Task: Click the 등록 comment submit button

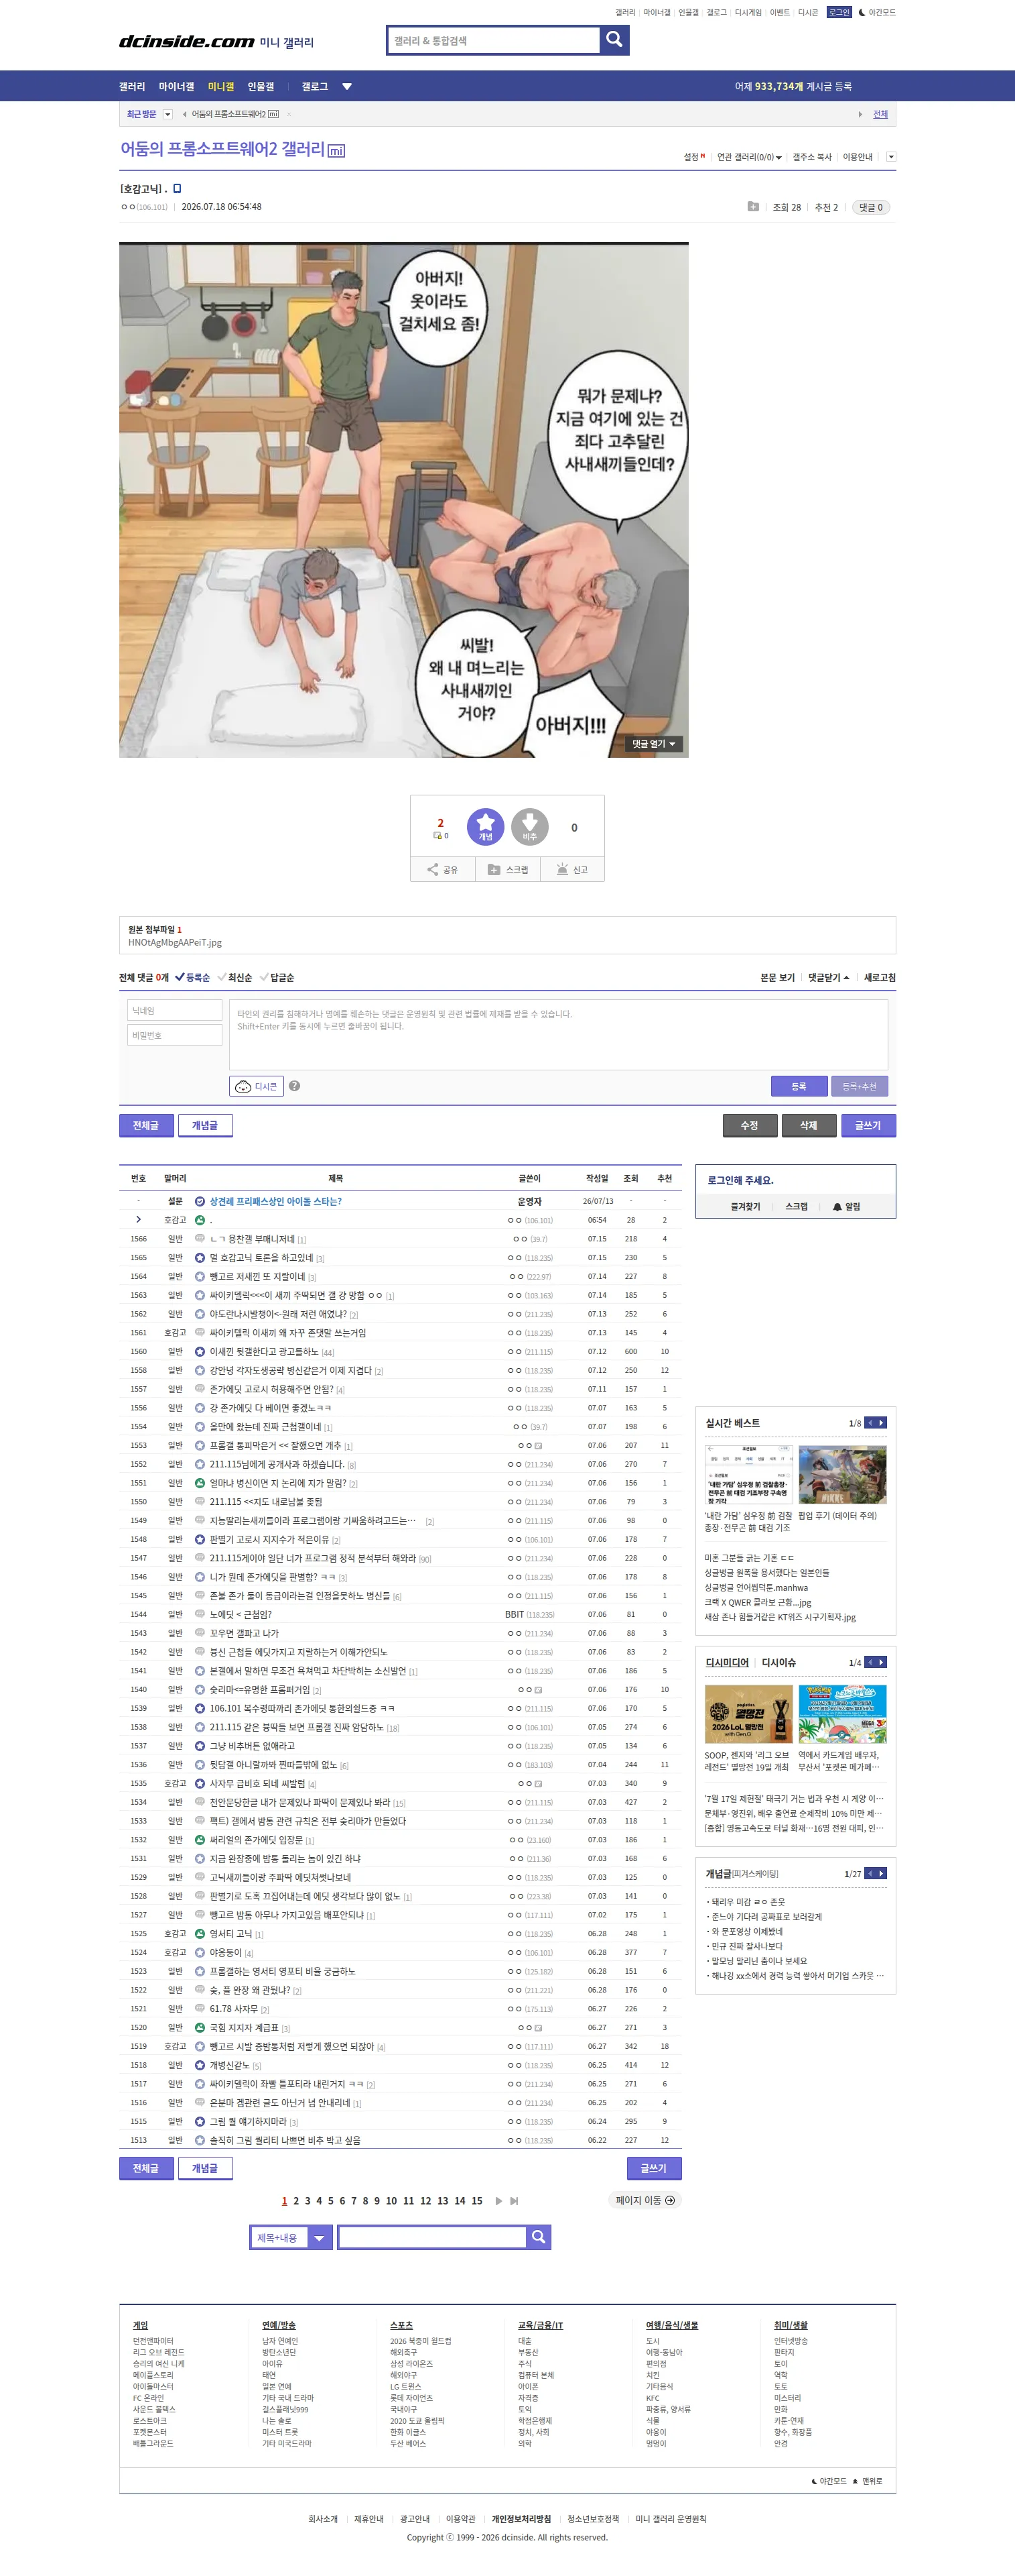Action: coord(799,1086)
